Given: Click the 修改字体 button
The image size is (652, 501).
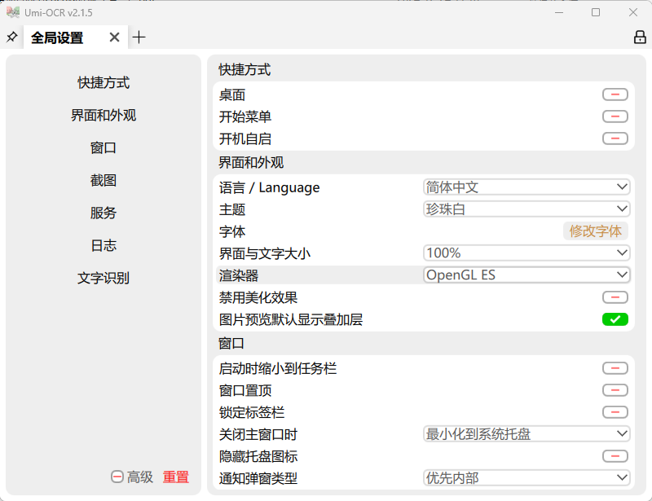Looking at the screenshot, I should (596, 231).
